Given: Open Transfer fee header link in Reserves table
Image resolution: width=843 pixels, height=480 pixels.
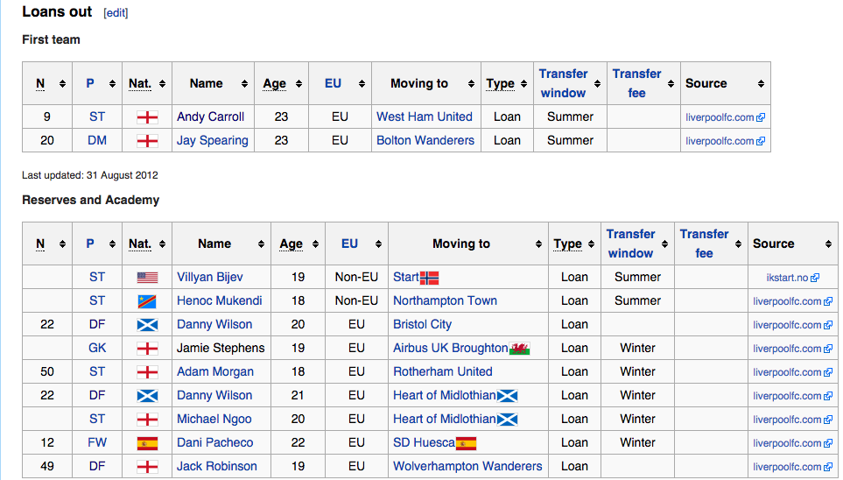Looking at the screenshot, I should pyautogui.click(x=704, y=244).
